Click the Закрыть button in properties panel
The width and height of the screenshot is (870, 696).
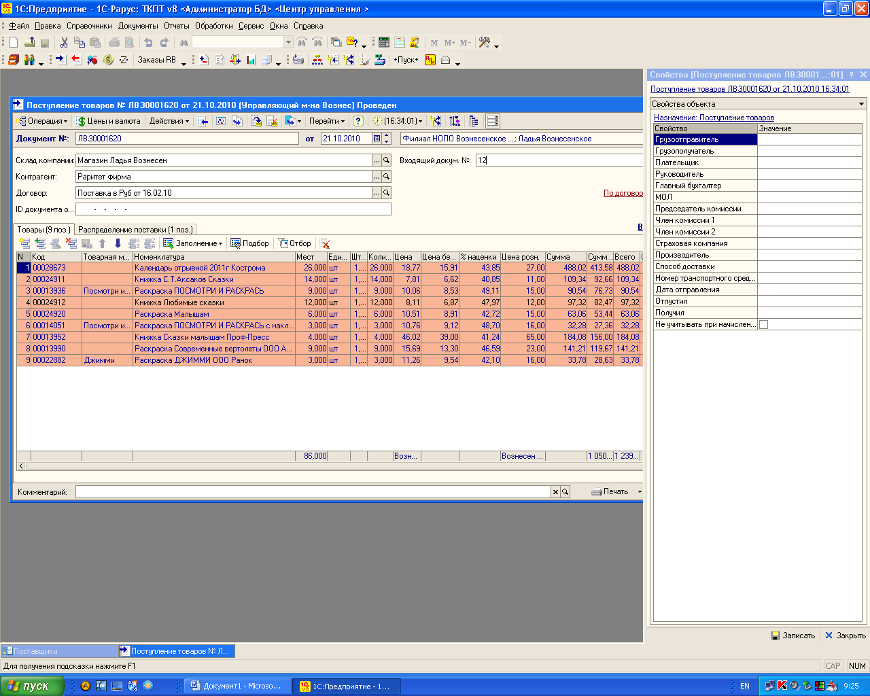(x=846, y=636)
